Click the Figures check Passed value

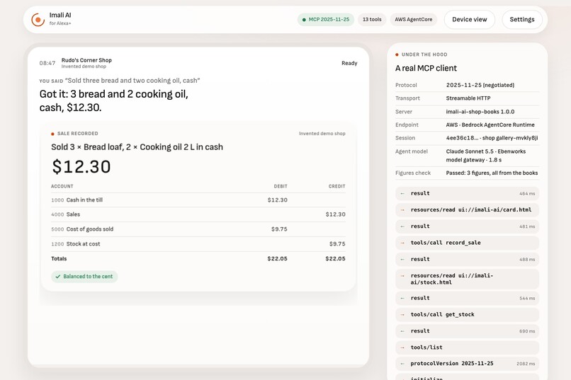pyautogui.click(x=492, y=173)
